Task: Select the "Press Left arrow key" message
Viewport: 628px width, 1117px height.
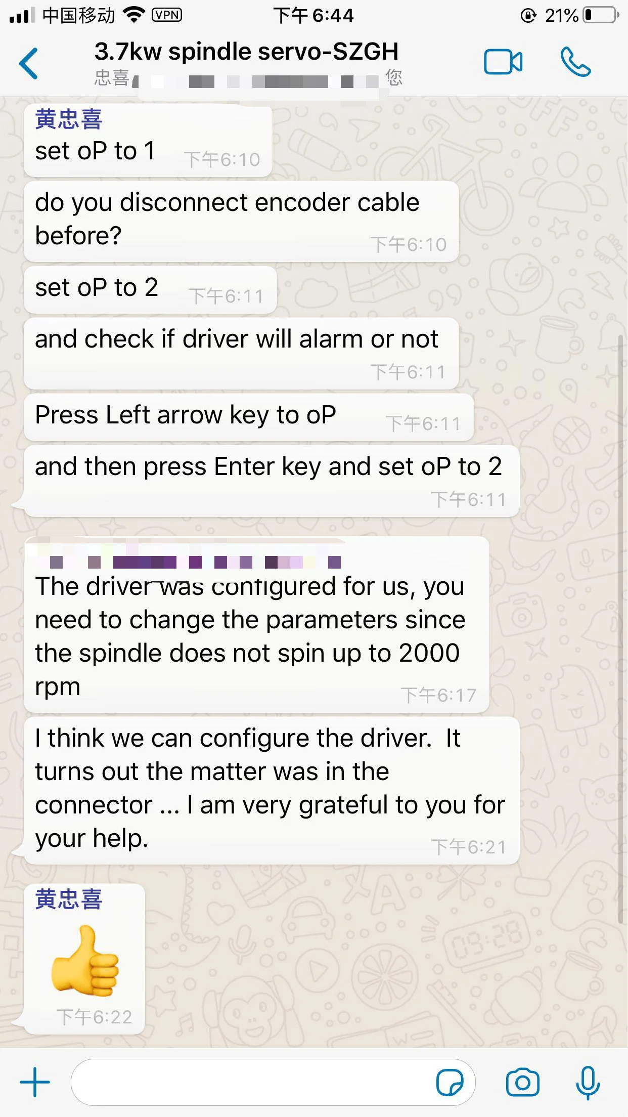Action: [x=249, y=417]
